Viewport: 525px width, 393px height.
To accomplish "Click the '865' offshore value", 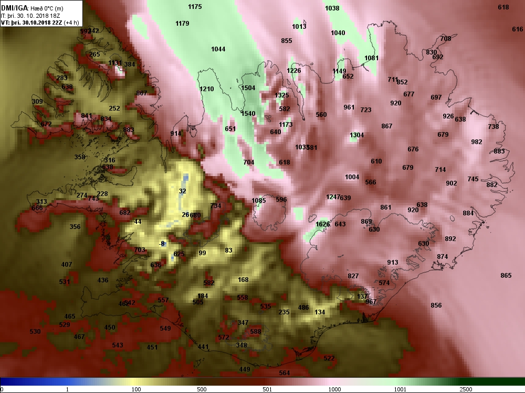I will (x=506, y=276).
